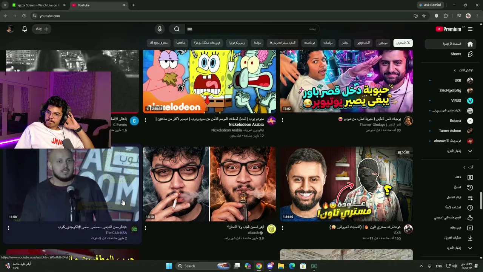Screen dimensions: 483x272
Task: Open Watch Later in the sidebar
Action: coord(450,207)
